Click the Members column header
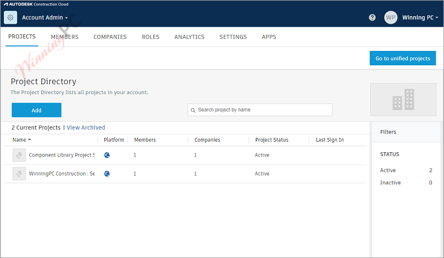This screenshot has width=444, height=258. [145, 140]
